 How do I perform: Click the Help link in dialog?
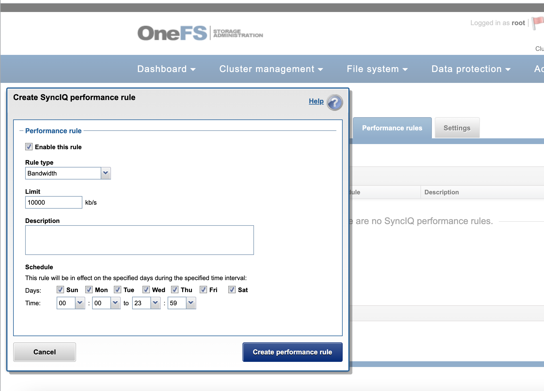[316, 101]
